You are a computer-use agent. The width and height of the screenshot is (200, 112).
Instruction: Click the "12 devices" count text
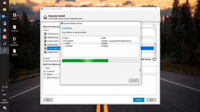[x=47, y=58]
